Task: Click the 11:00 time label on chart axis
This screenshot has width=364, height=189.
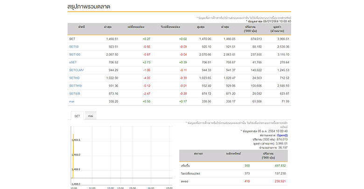Action: 92,188
